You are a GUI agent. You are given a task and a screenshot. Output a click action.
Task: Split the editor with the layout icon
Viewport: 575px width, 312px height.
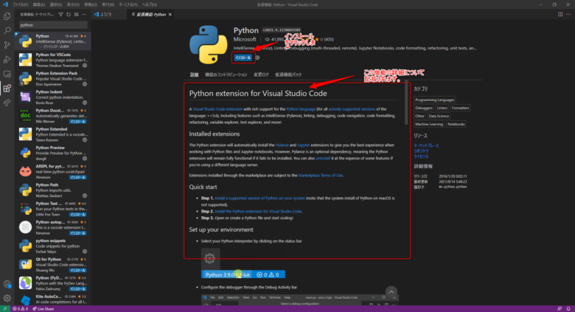pyautogui.click(x=560, y=14)
